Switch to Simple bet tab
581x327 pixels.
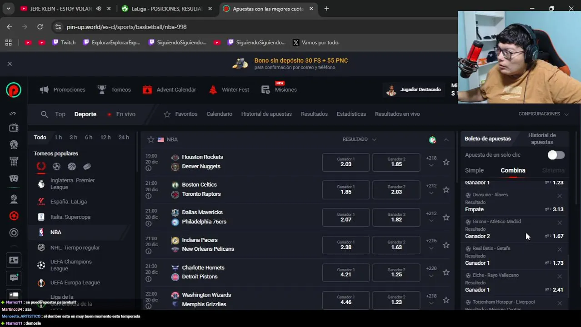pos(474,170)
